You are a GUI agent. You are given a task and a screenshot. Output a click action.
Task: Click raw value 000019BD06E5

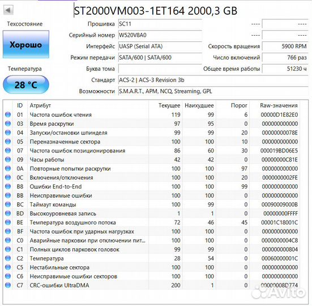tap(279, 151)
